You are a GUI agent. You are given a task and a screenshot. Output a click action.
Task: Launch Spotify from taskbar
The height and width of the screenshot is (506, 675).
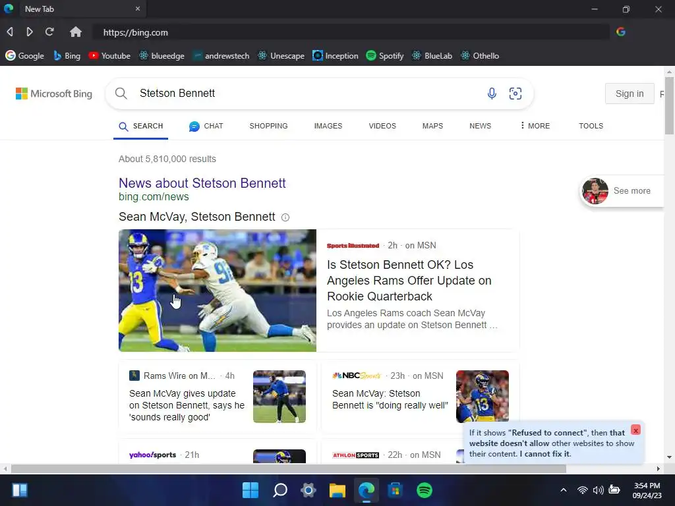(424, 490)
